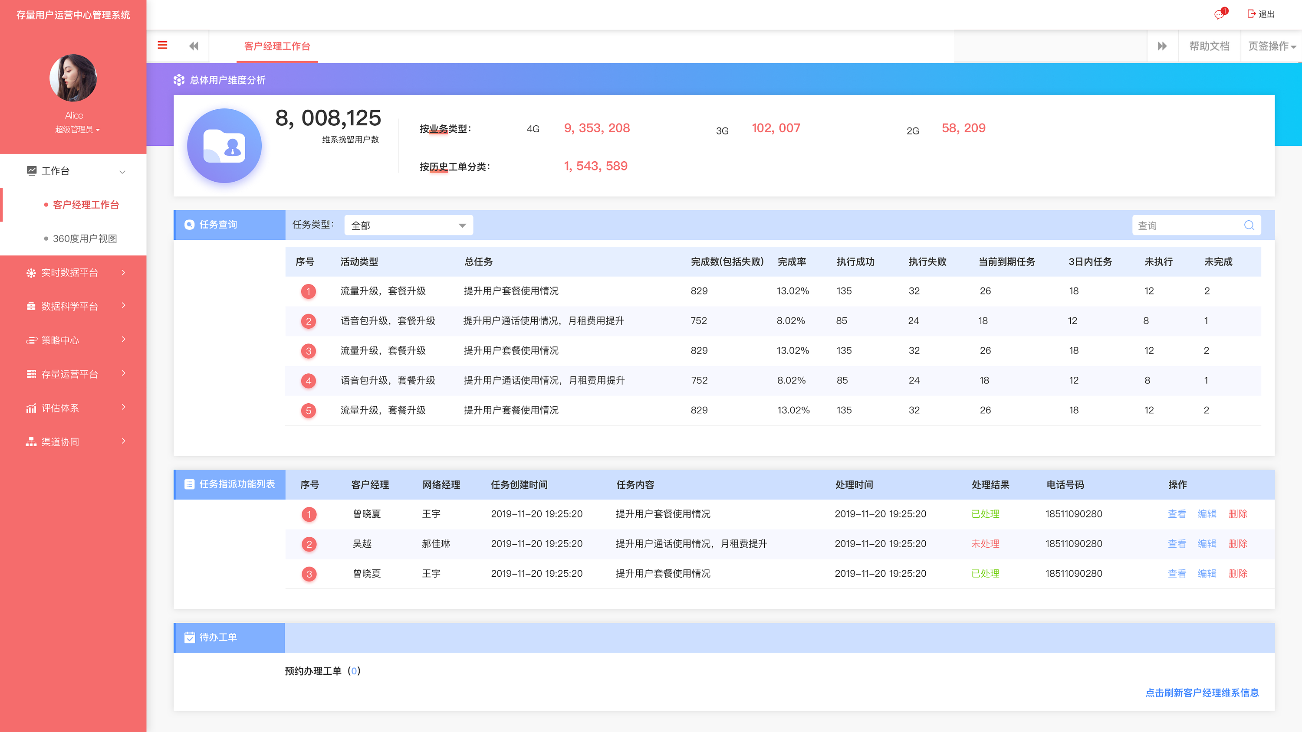Open the 页签操作 dropdown
Image resolution: width=1302 pixels, height=732 pixels.
point(1271,46)
